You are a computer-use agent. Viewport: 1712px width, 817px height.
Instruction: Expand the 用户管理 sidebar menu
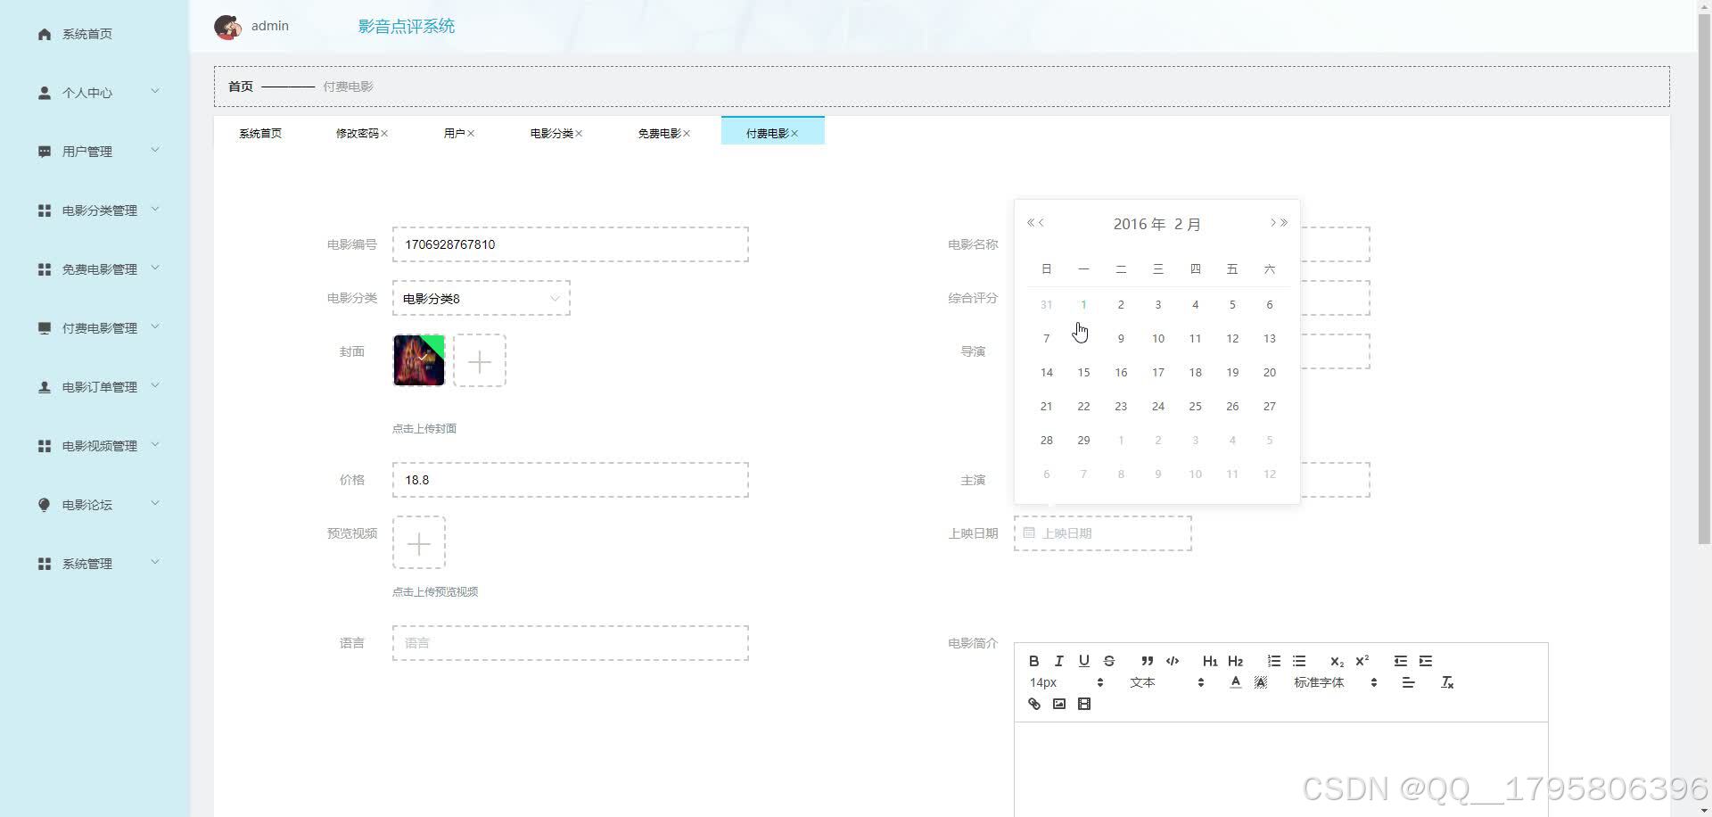pyautogui.click(x=95, y=152)
